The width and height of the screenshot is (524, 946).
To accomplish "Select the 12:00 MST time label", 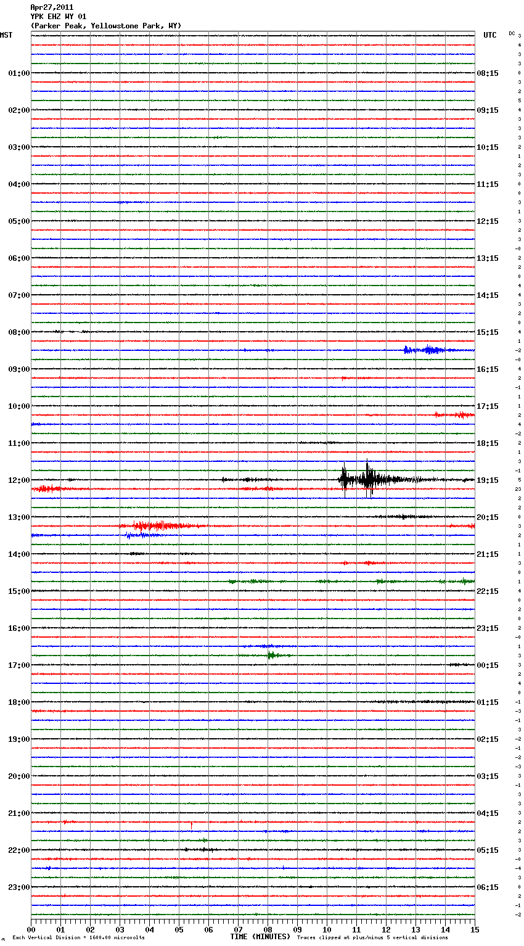I will [19, 480].
